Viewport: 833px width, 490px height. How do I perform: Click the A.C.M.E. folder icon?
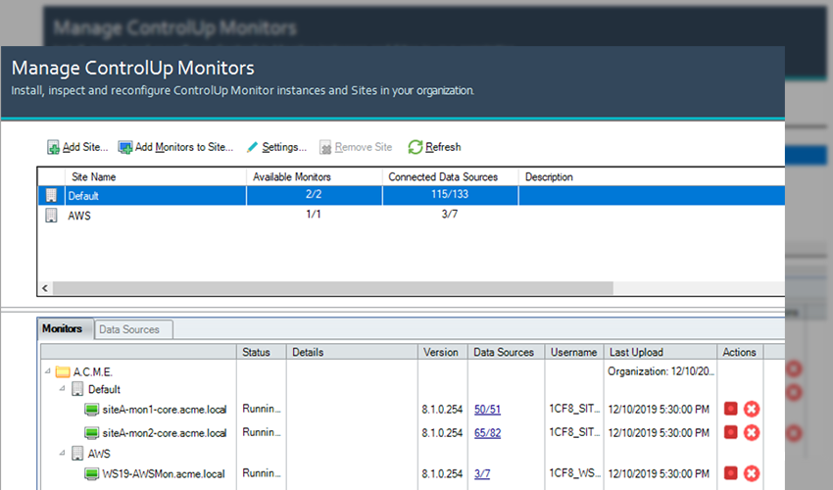click(x=63, y=371)
